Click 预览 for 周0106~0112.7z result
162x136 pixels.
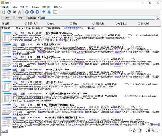[x=15, y=82]
